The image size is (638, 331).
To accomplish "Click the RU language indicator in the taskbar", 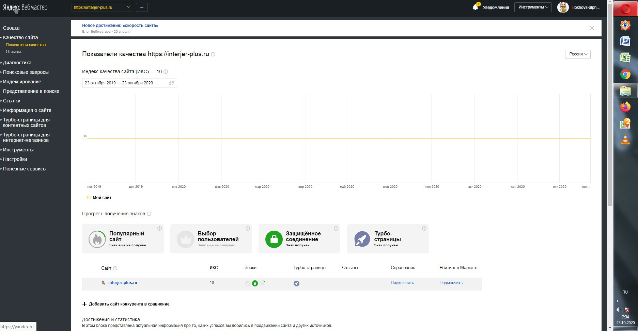I will pos(625,292).
